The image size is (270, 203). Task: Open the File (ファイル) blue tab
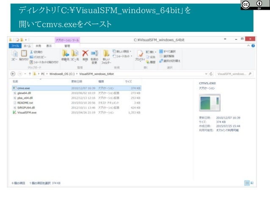click(x=15, y=46)
